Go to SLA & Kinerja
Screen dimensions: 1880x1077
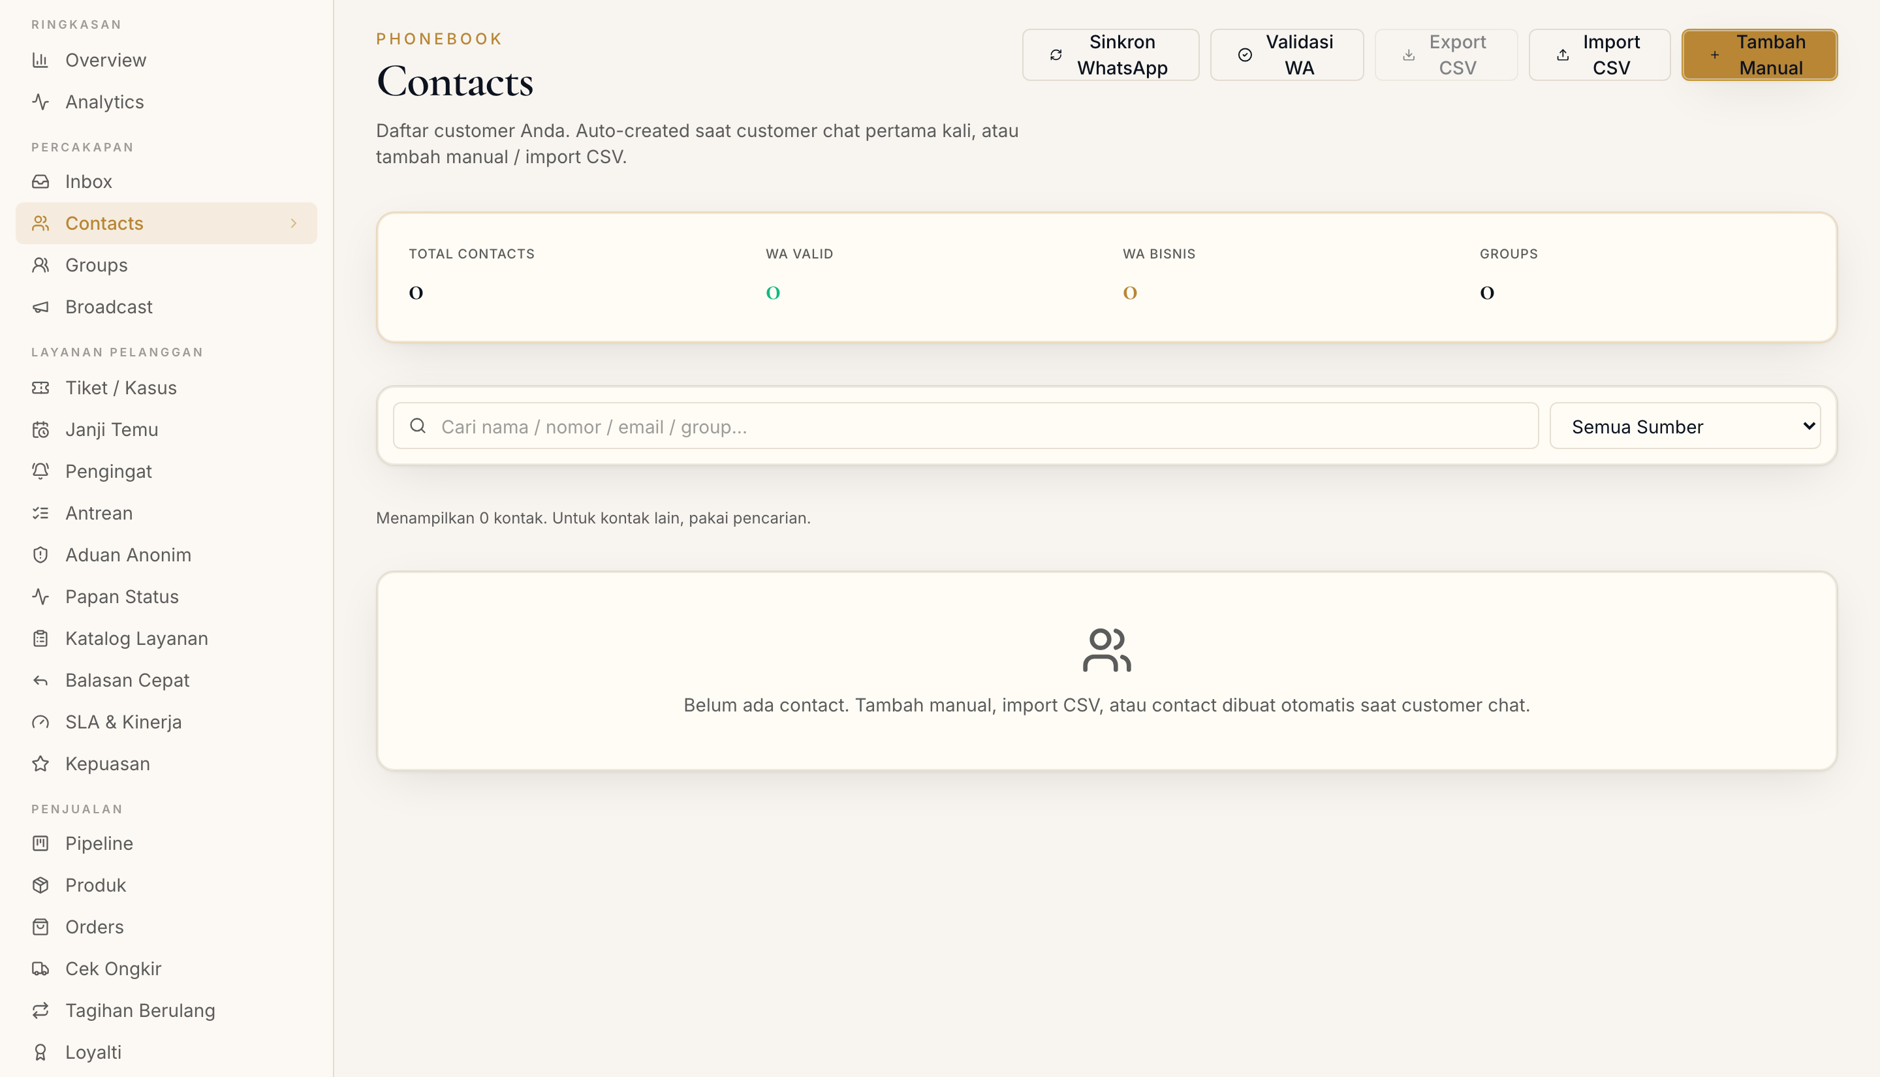(166, 722)
